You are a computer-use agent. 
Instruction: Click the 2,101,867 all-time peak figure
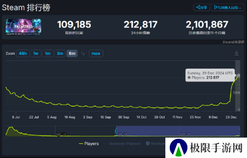(207, 24)
